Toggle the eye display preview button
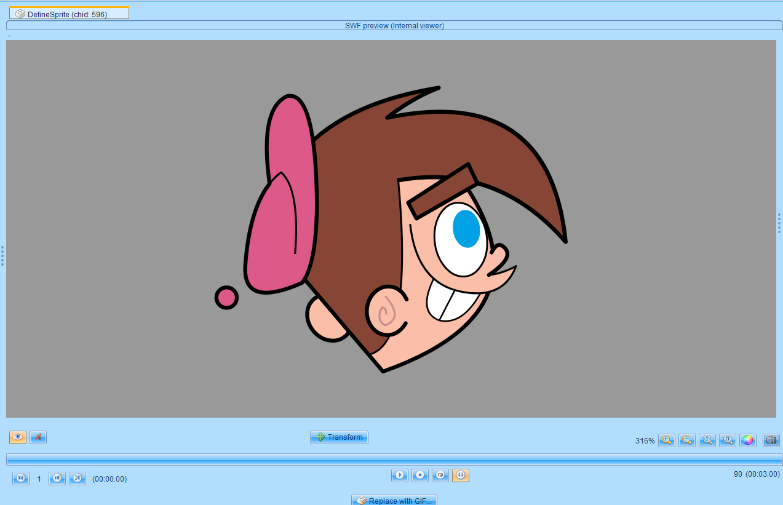The height and width of the screenshot is (505, 783). tap(18, 437)
